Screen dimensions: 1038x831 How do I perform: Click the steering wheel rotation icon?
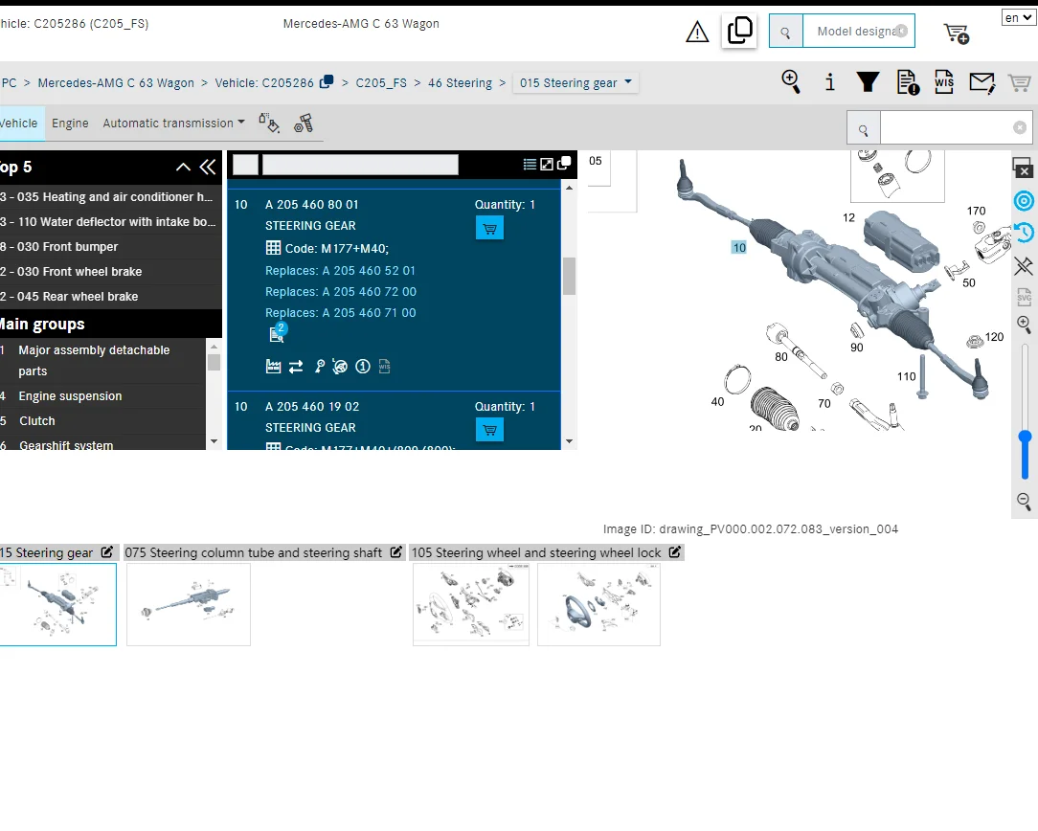click(340, 367)
